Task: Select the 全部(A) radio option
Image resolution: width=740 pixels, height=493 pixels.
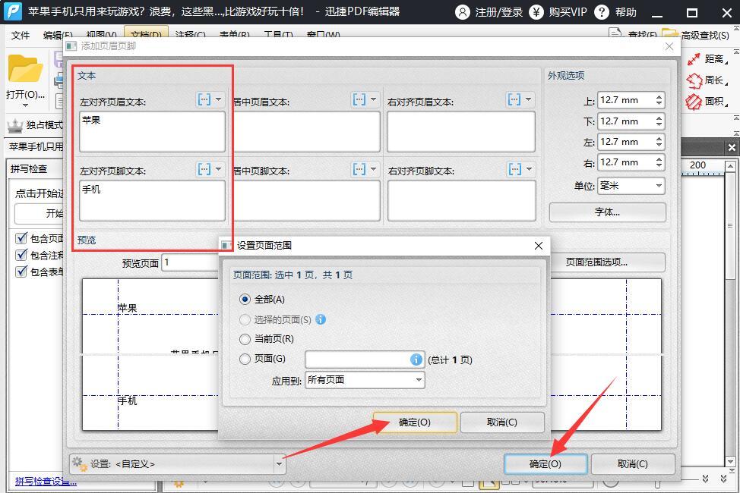Action: pyautogui.click(x=245, y=300)
